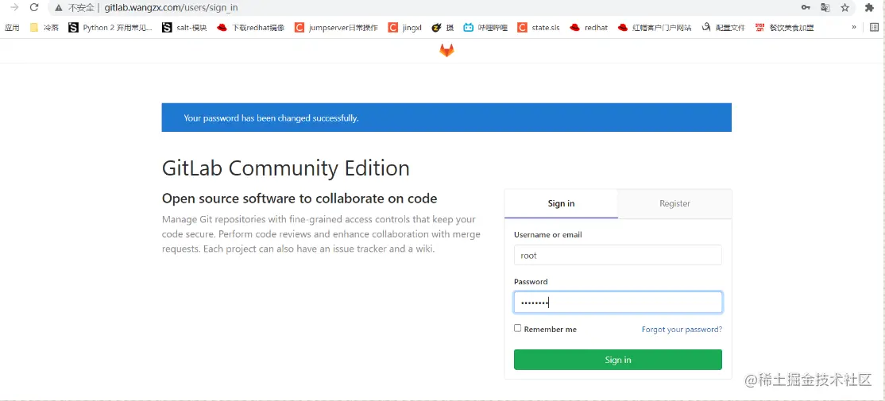Open the state.sls bookmark
885x401 pixels.
coord(539,27)
